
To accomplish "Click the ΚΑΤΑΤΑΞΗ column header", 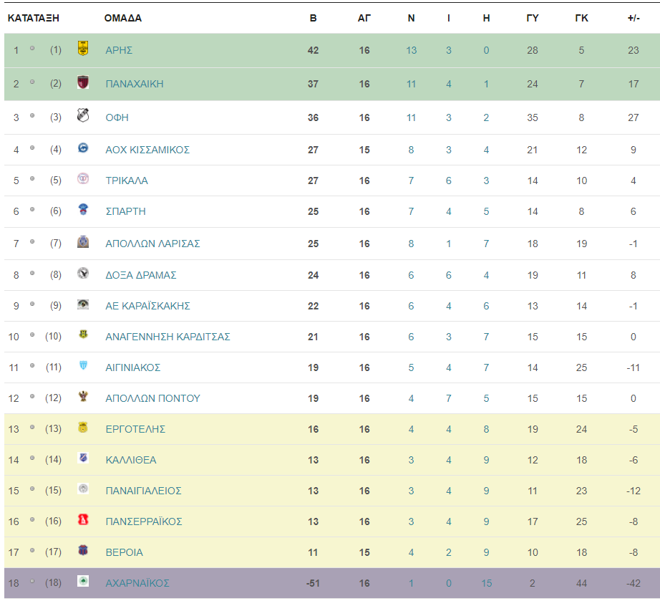I will tap(33, 18).
